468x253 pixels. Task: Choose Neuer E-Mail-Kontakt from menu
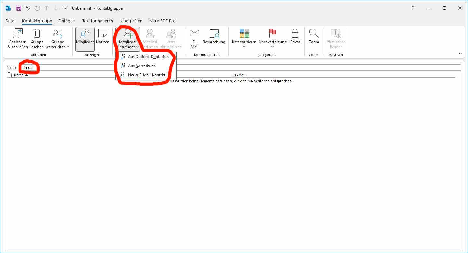tap(147, 75)
